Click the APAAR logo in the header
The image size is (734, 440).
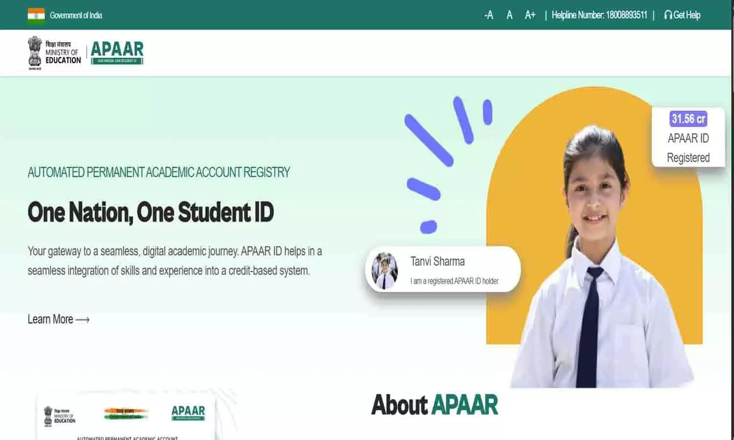[x=117, y=52]
